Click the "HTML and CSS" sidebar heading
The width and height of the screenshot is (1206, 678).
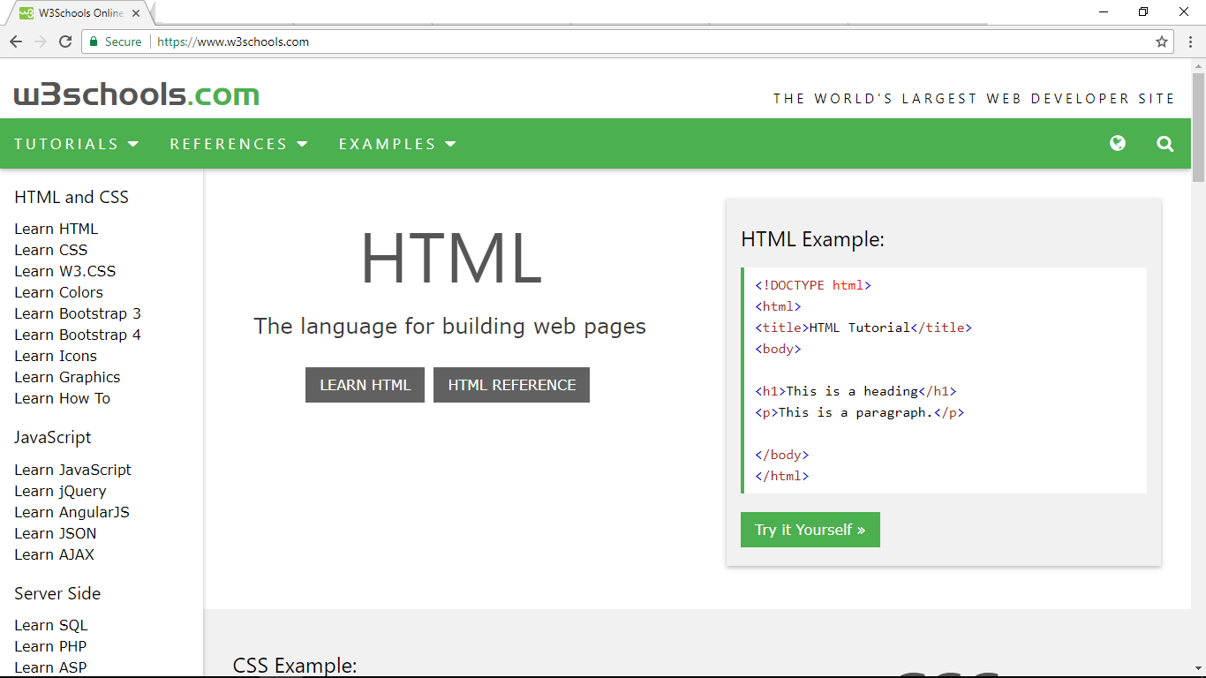72,197
